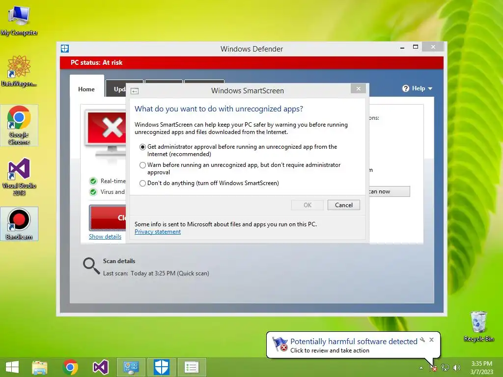The image size is (503, 377).
Task: Open notification balloon wrench settings icon
Action: tap(422, 340)
